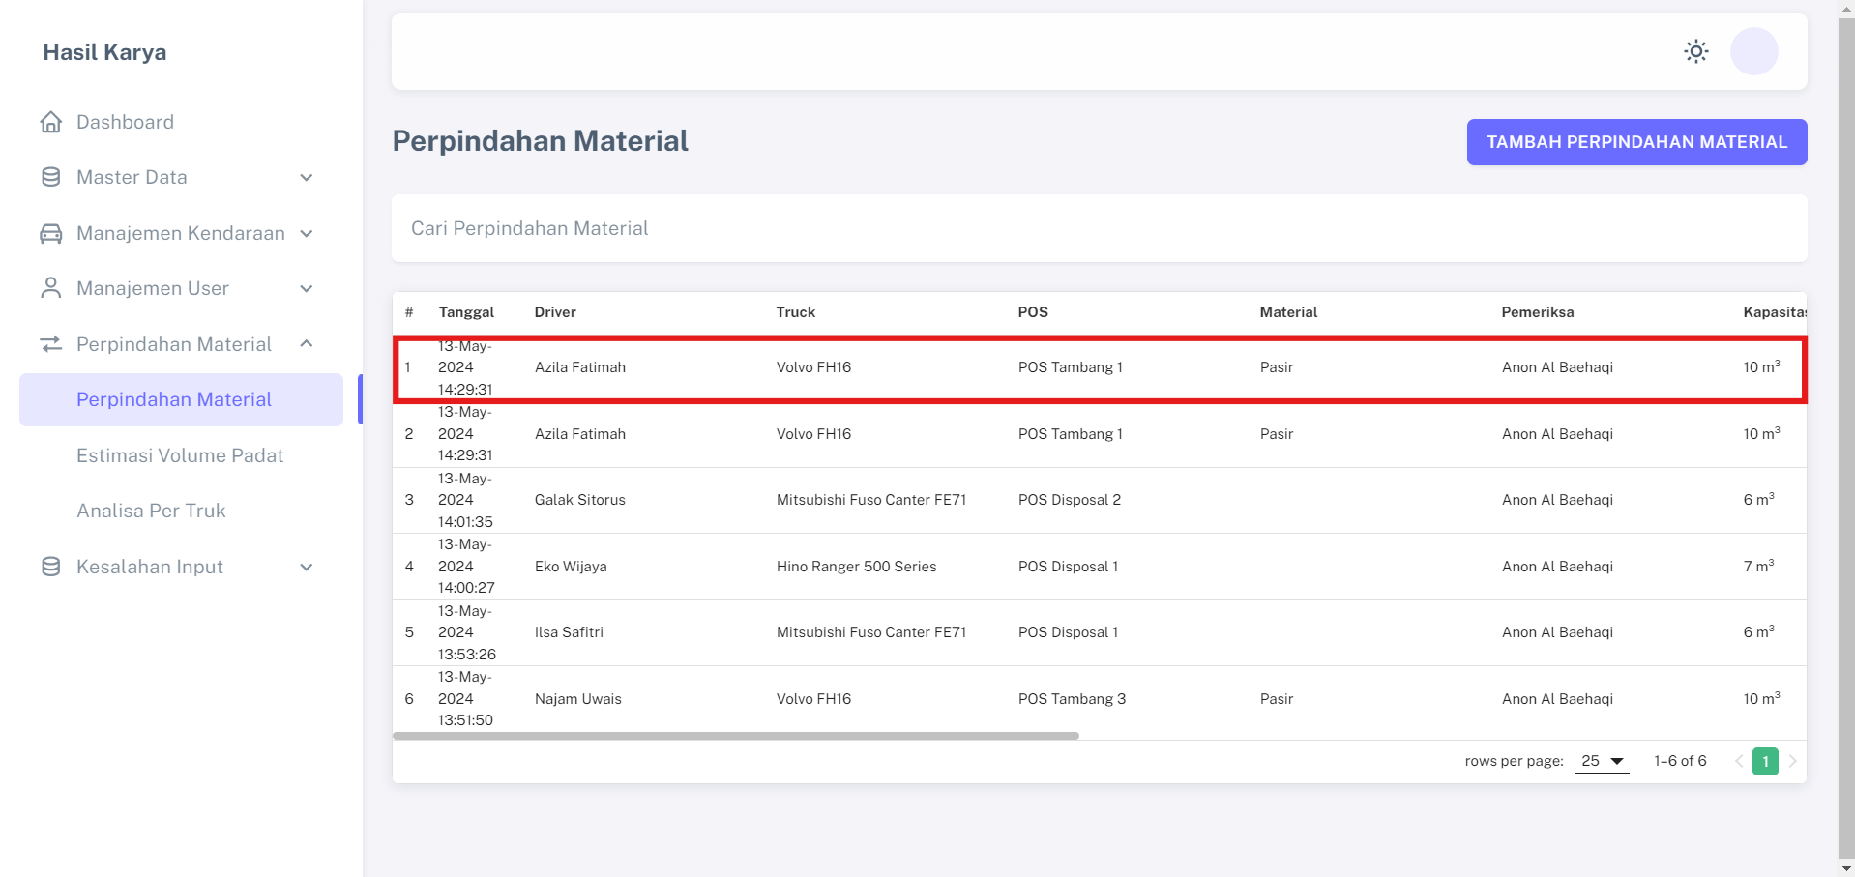Open the user avatar in header
The image size is (1855, 877).
(x=1753, y=51)
